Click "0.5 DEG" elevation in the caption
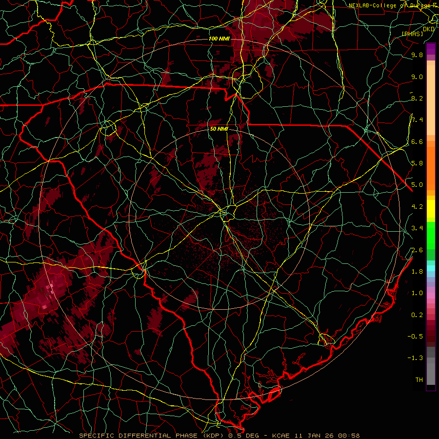 click(243, 436)
